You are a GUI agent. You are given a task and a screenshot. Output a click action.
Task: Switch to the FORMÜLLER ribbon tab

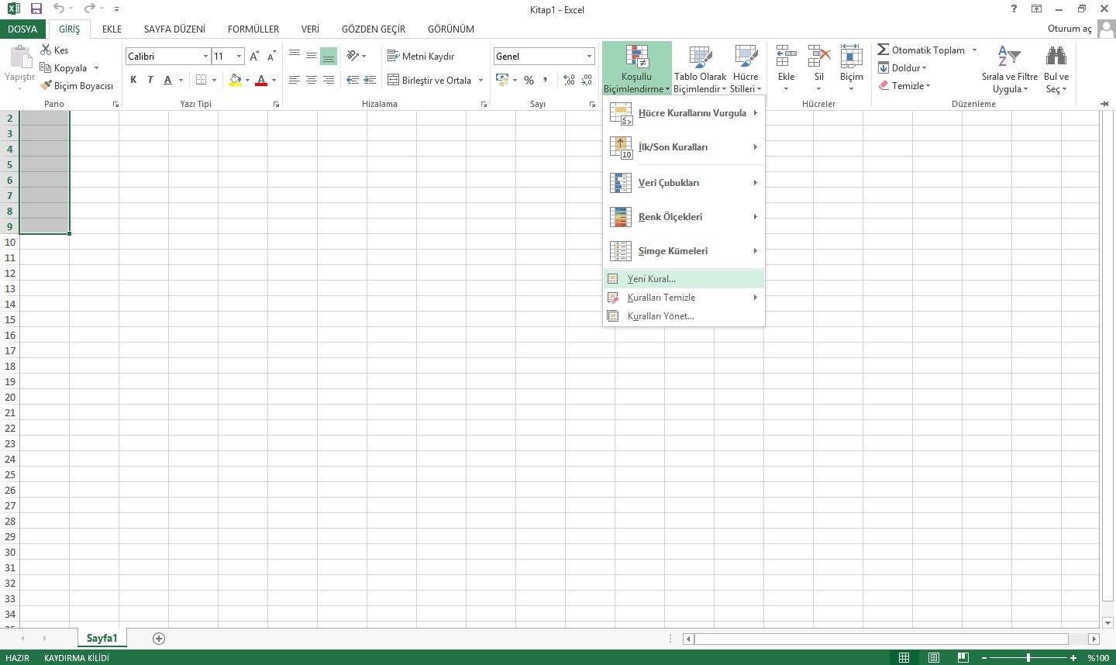pyautogui.click(x=253, y=29)
